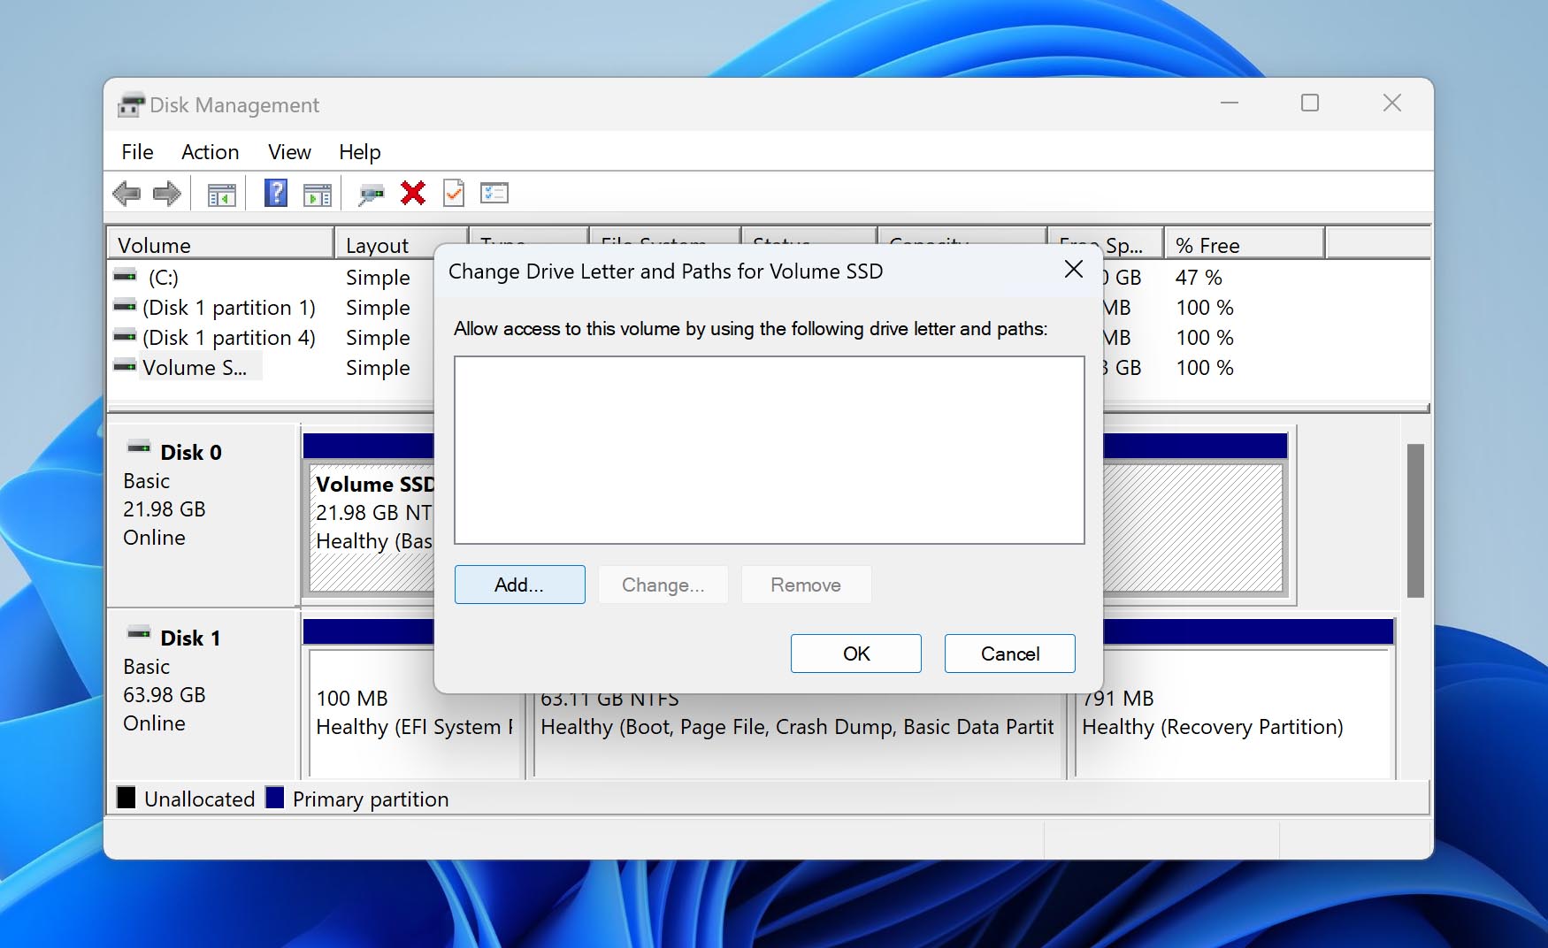The width and height of the screenshot is (1548, 948).
Task: Click the black Unallocated legend swatch
Action: coord(126,798)
